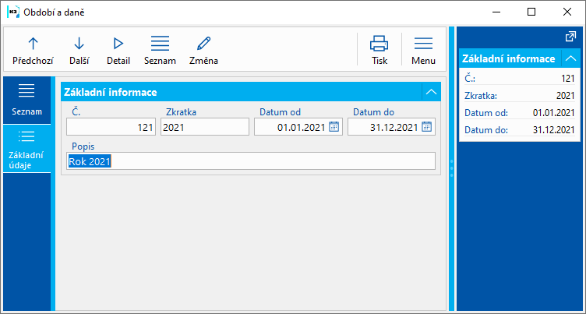Go to next record with Další arrow
This screenshot has height=314, width=586.
79,49
